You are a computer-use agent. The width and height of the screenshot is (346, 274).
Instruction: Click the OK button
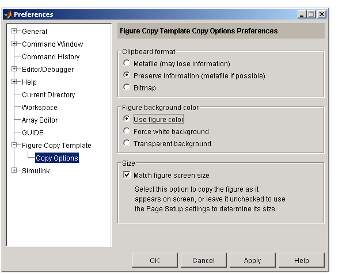click(x=155, y=260)
